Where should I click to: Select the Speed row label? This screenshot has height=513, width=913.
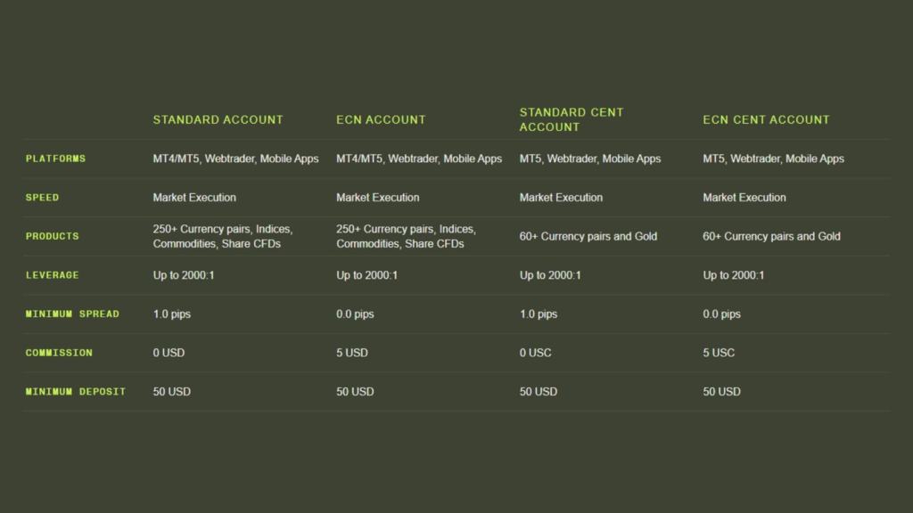[42, 198]
